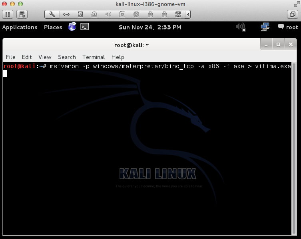Click the second USB device icon
This screenshot has height=239, width=301.
pyautogui.click(x=164, y=14)
